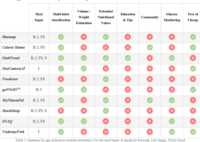Select the DiabTrend row label
This screenshot has width=200, height=142.
tap(11, 58)
